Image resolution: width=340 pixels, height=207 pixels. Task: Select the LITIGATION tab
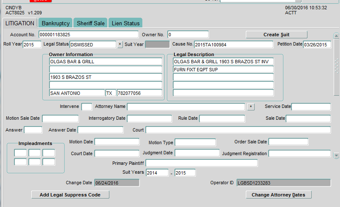20,23
